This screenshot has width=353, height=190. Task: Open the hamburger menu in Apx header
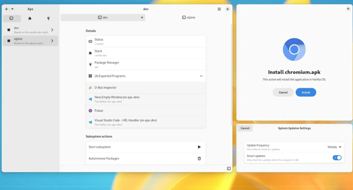click(x=219, y=9)
